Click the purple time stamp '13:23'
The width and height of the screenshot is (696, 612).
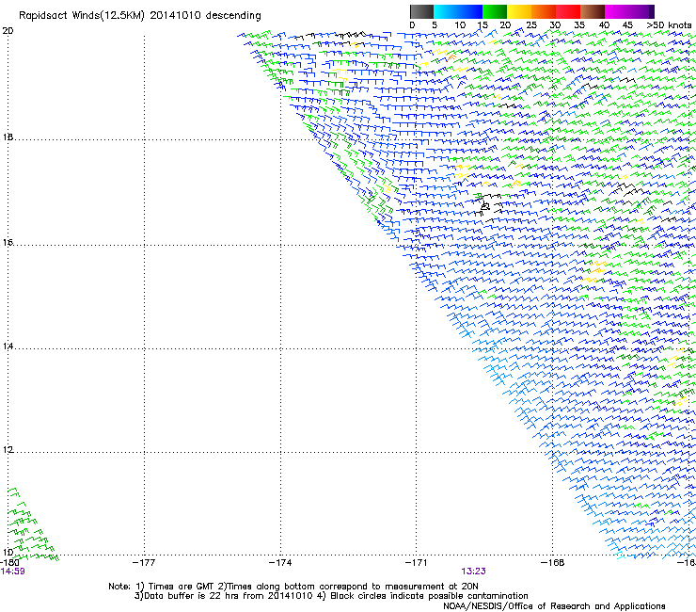(x=473, y=572)
